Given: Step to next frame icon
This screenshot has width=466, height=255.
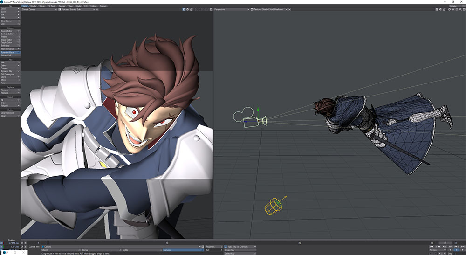Looking at the screenshot, I should click(450, 247).
